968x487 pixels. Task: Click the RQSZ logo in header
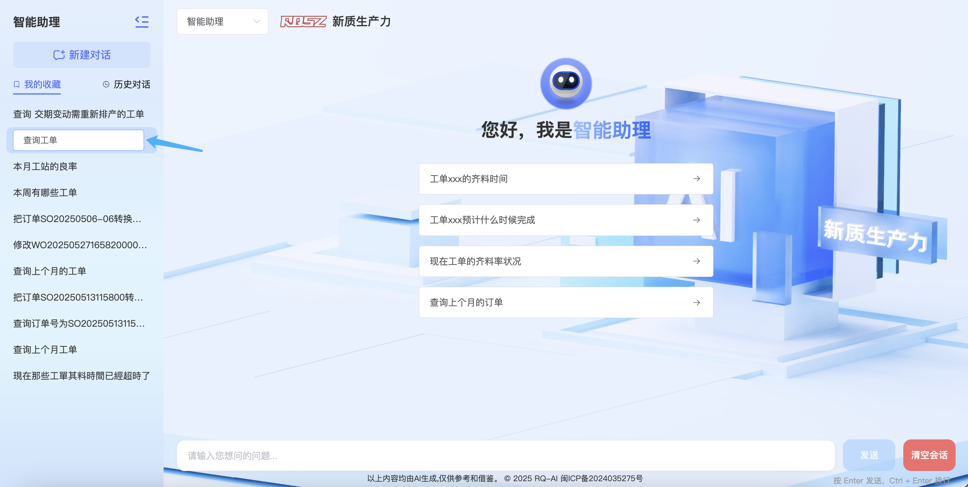click(x=303, y=22)
